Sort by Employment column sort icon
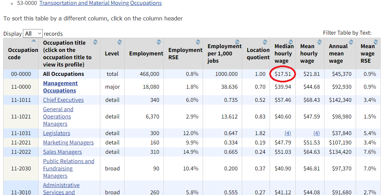Viewport: 389px width, 195px height. click(x=159, y=42)
